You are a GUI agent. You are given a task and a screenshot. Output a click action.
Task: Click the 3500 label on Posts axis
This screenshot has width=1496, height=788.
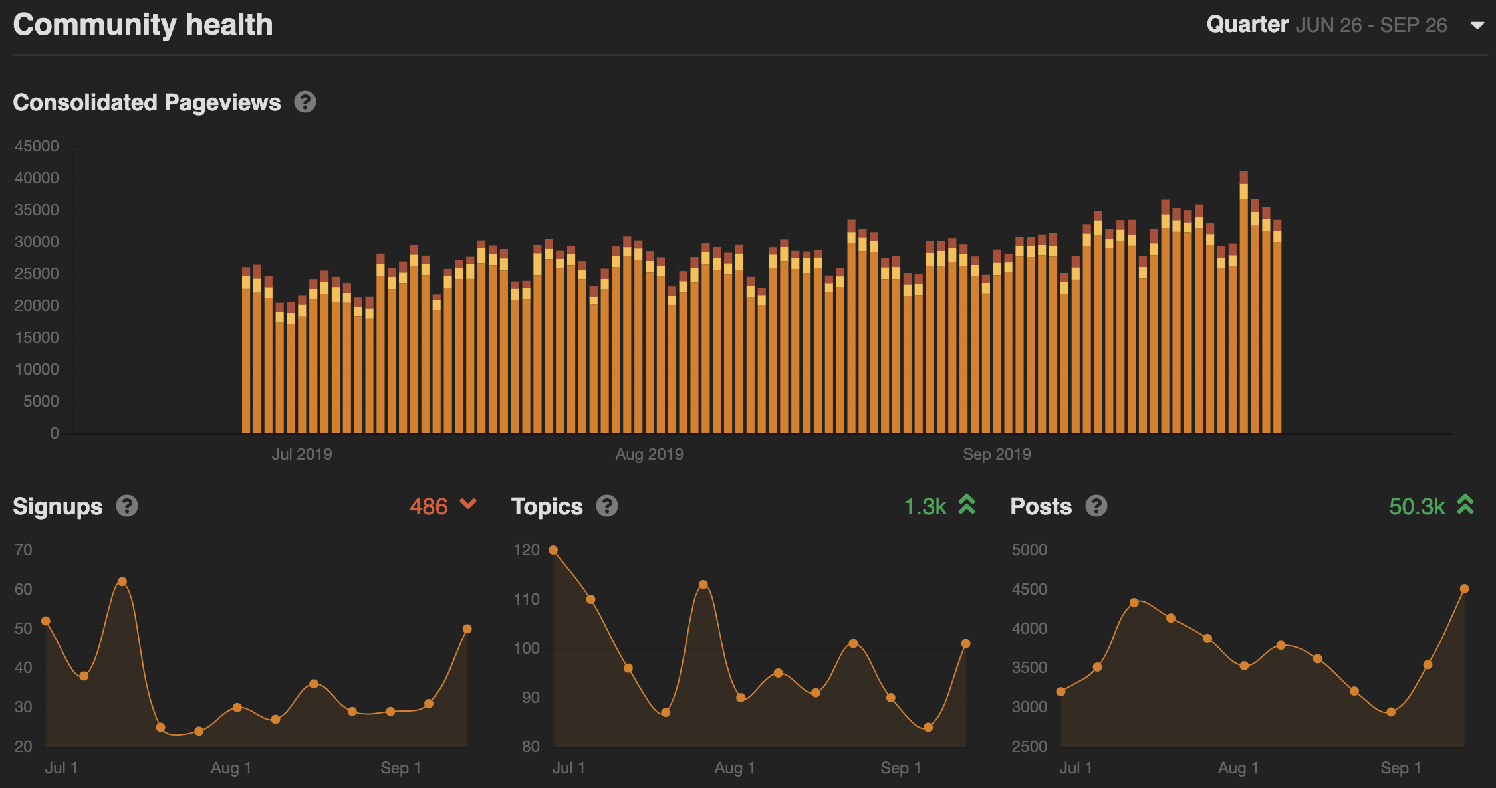pyautogui.click(x=1029, y=668)
